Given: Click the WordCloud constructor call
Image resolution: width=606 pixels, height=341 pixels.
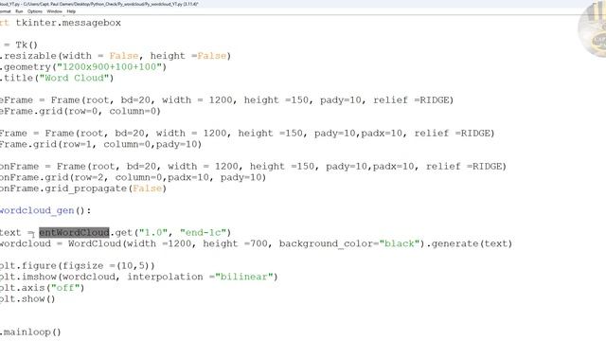Looking at the screenshot, I should [95, 243].
